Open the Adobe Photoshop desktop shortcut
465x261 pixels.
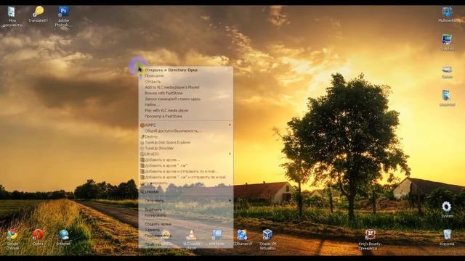tap(63, 17)
